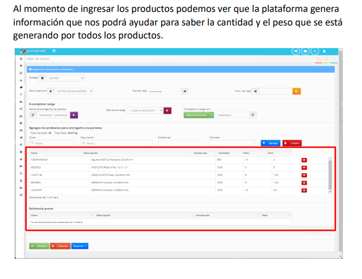The width and height of the screenshot is (362, 279).
Task: Click the blue Agregar button
Action: [x=270, y=143]
